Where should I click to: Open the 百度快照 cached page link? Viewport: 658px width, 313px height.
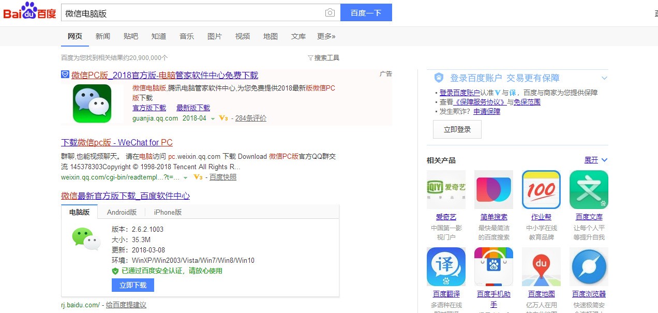click(x=223, y=177)
